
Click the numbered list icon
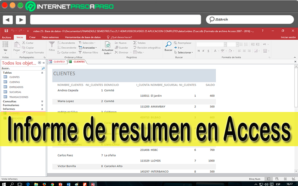[246, 44]
